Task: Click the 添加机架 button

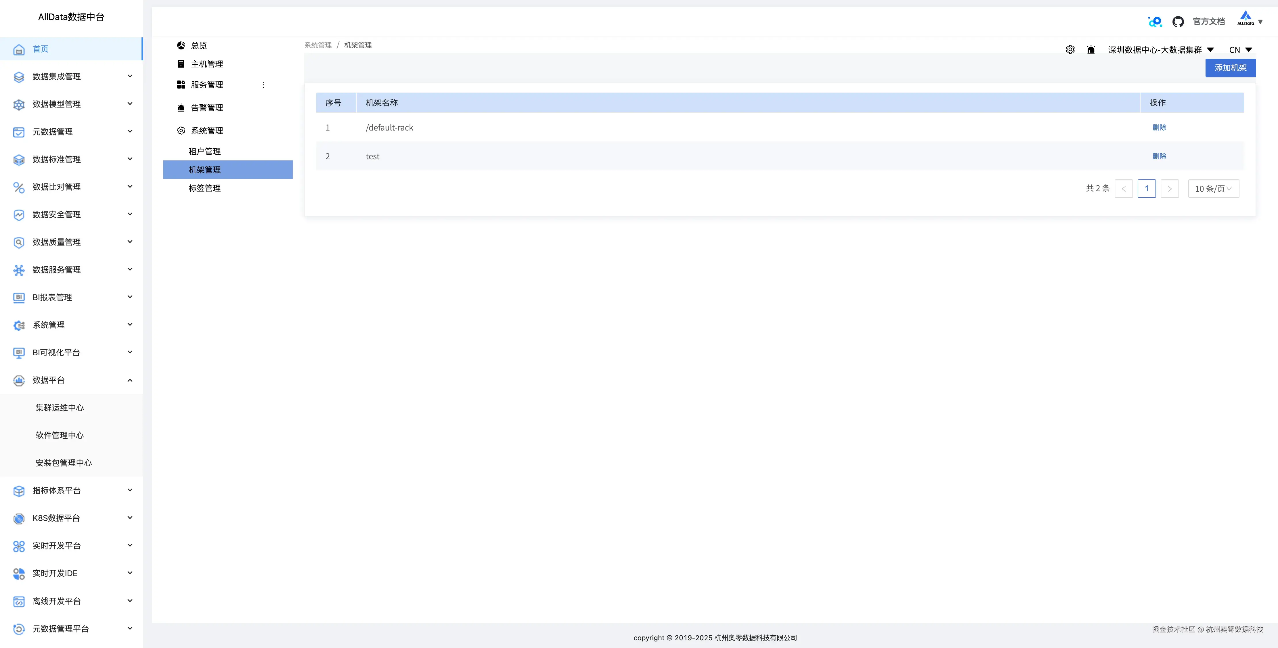Action: (x=1230, y=68)
